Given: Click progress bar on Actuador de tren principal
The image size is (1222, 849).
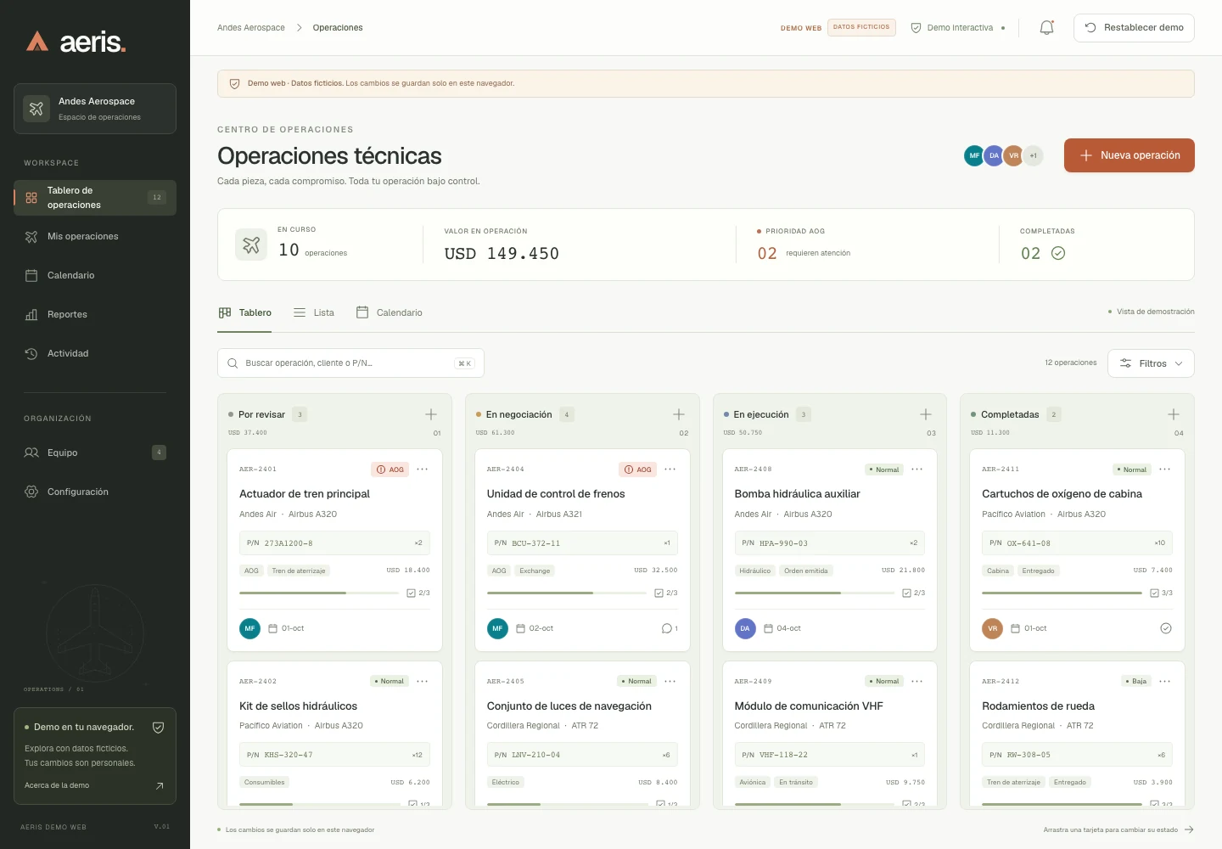Looking at the screenshot, I should pyautogui.click(x=319, y=593).
